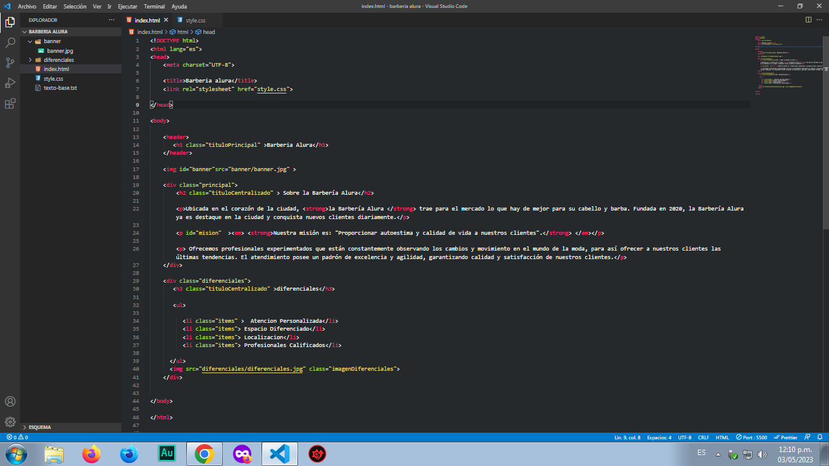Show hidden system tray icons arrow
829x466 pixels.
click(718, 454)
